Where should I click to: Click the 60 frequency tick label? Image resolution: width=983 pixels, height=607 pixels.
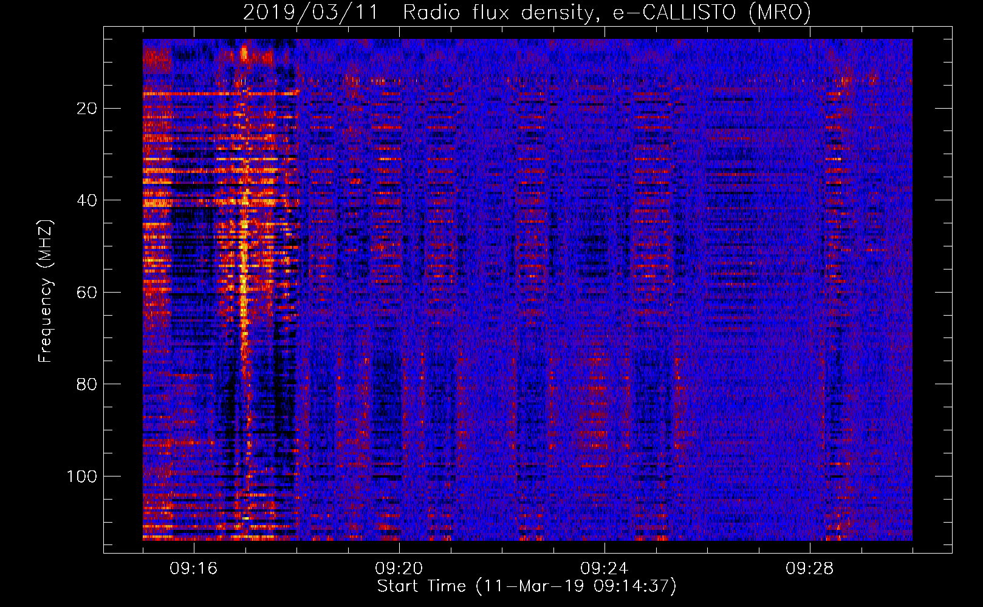pos(87,293)
